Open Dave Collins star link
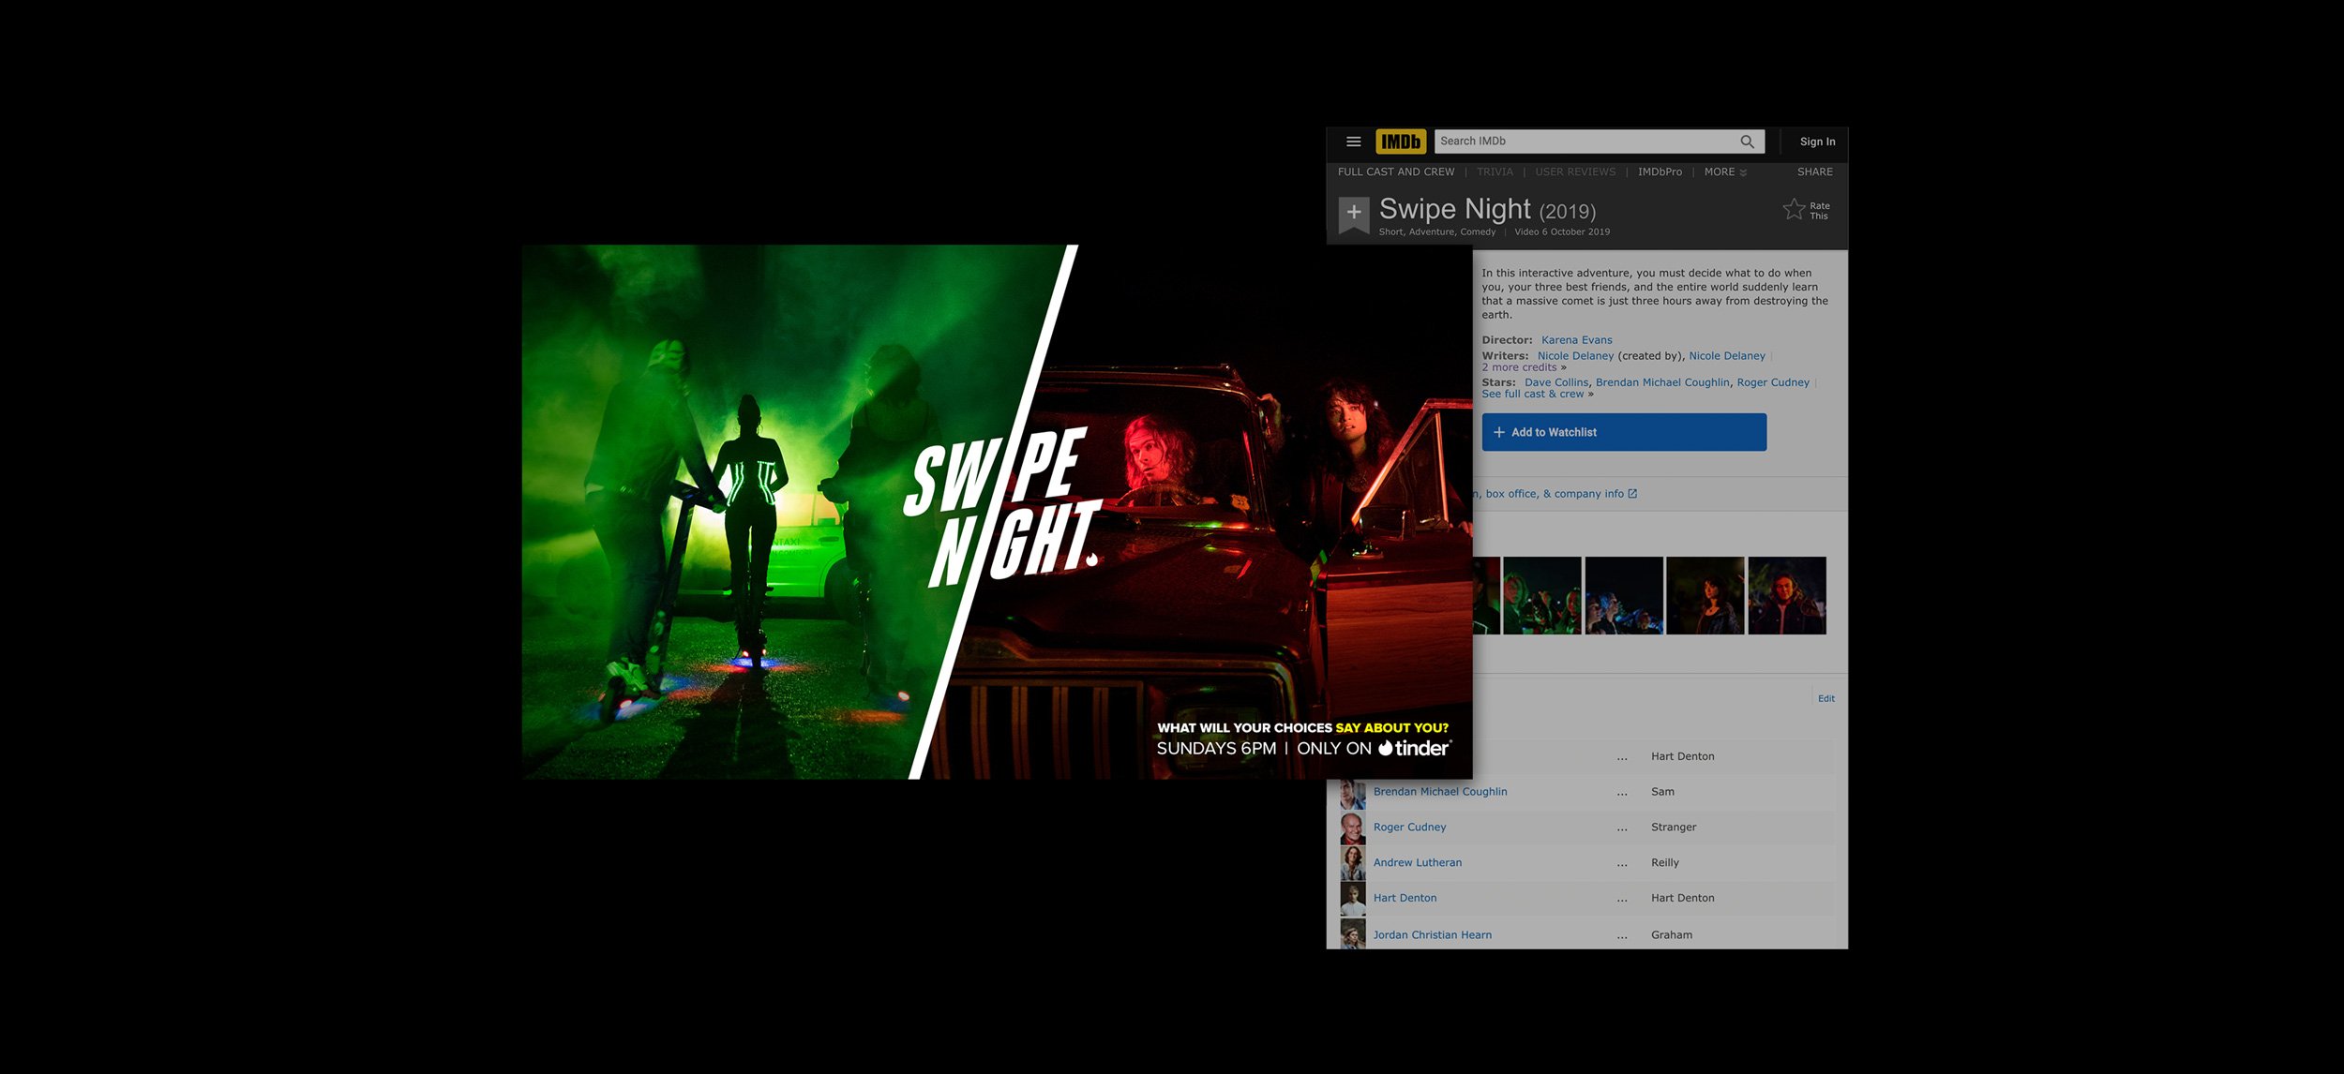Image resolution: width=2344 pixels, height=1074 pixels. [x=1556, y=382]
